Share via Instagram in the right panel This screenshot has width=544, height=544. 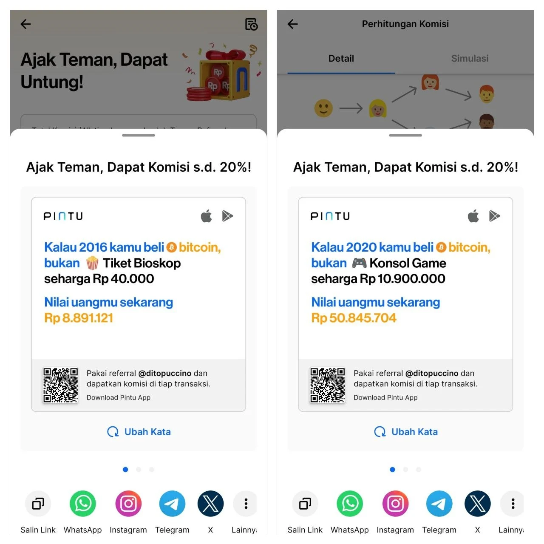395,504
